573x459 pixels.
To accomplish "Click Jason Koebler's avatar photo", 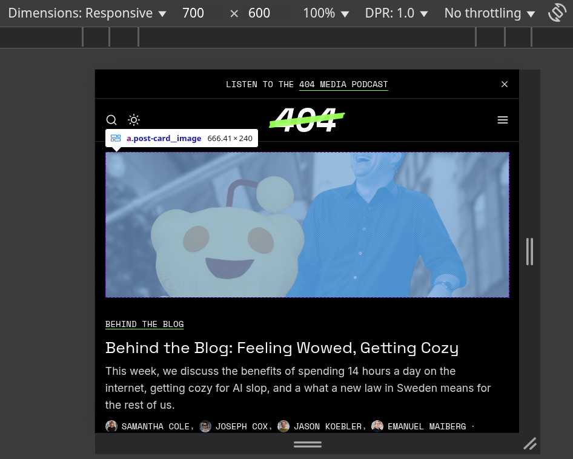I will [x=283, y=426].
